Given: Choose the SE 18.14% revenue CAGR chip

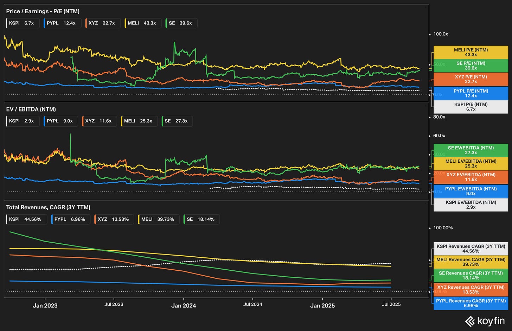Looking at the screenshot, I should [201, 219].
